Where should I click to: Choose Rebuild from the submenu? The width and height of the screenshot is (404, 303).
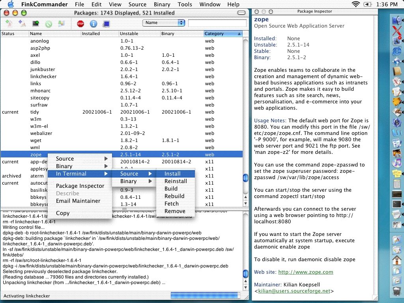(x=176, y=196)
